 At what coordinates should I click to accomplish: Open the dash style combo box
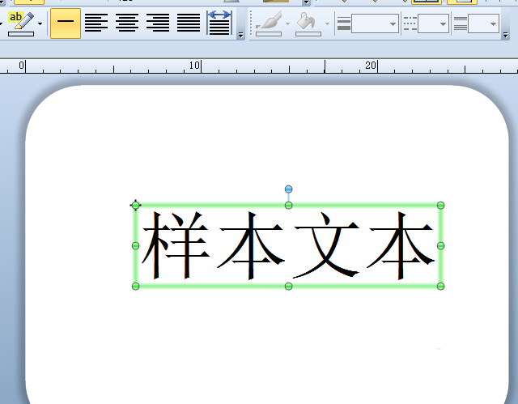point(433,23)
